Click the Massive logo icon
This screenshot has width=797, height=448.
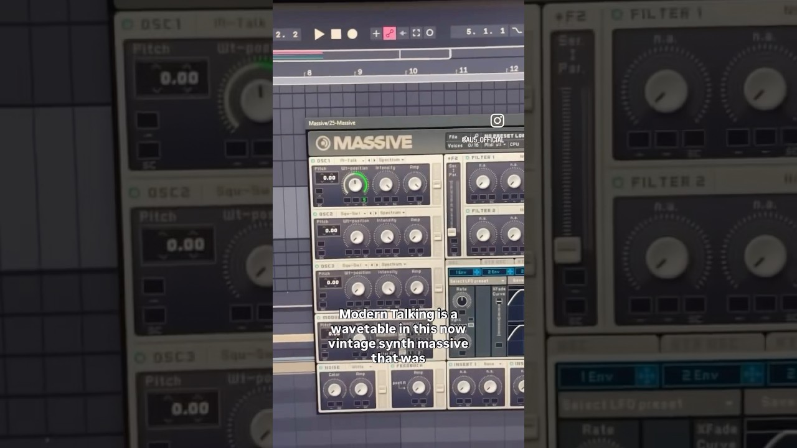[x=323, y=143]
